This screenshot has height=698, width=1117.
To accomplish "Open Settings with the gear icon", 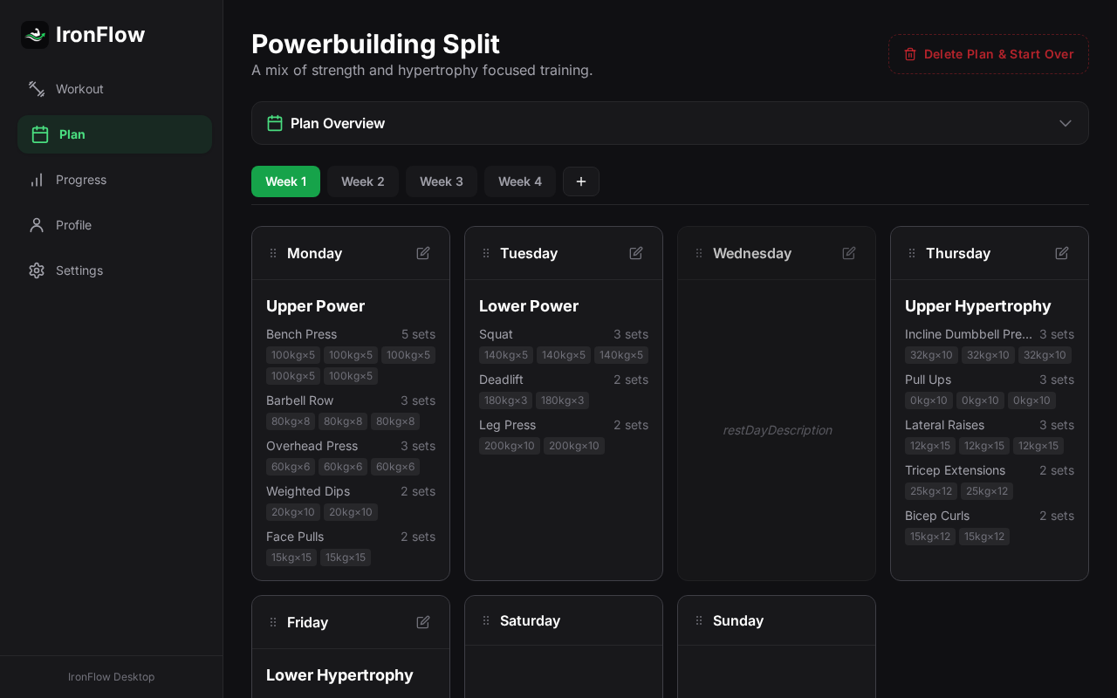I will pos(37,270).
